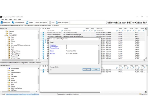This screenshot has height=111, width=148.
Task: Click the Add Source toolbar icon
Action: [x=1, y=22]
